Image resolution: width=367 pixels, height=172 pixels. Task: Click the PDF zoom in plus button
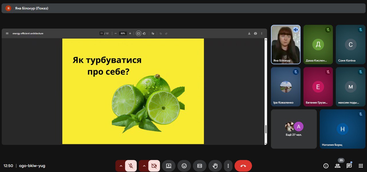[130, 33]
